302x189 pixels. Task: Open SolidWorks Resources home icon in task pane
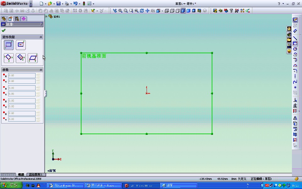[289, 29]
